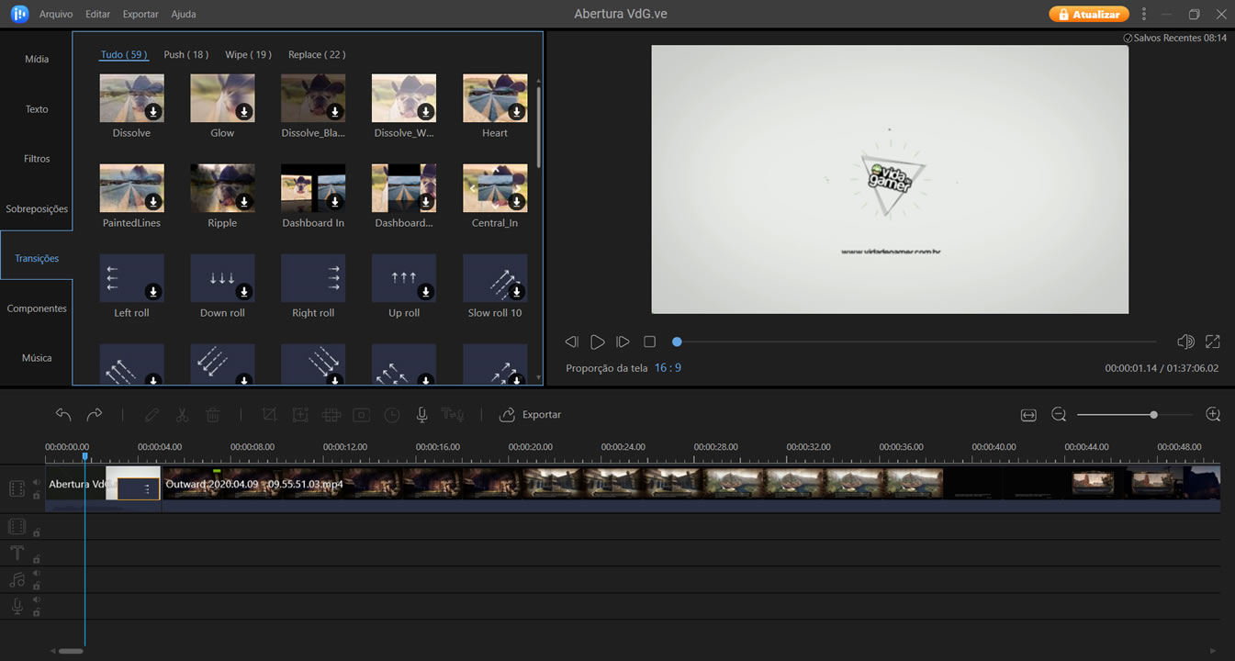Open the three-dot options menu near Atualizar
This screenshot has width=1235, height=661.
(x=1143, y=15)
